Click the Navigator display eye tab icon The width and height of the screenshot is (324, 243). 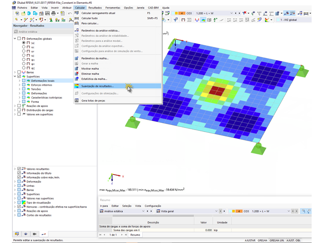pos(26,234)
